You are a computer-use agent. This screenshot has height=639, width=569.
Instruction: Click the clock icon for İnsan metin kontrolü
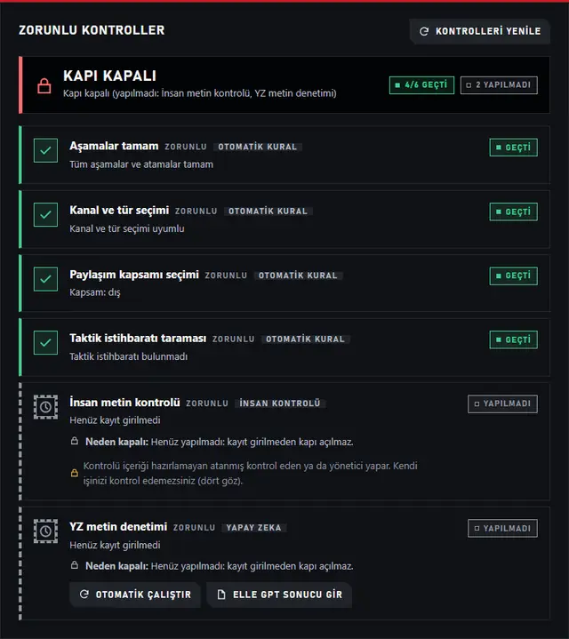point(45,407)
